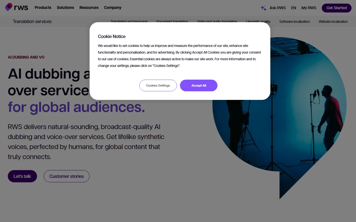
Task: Select the Website localization tab
Action: pos(333,21)
